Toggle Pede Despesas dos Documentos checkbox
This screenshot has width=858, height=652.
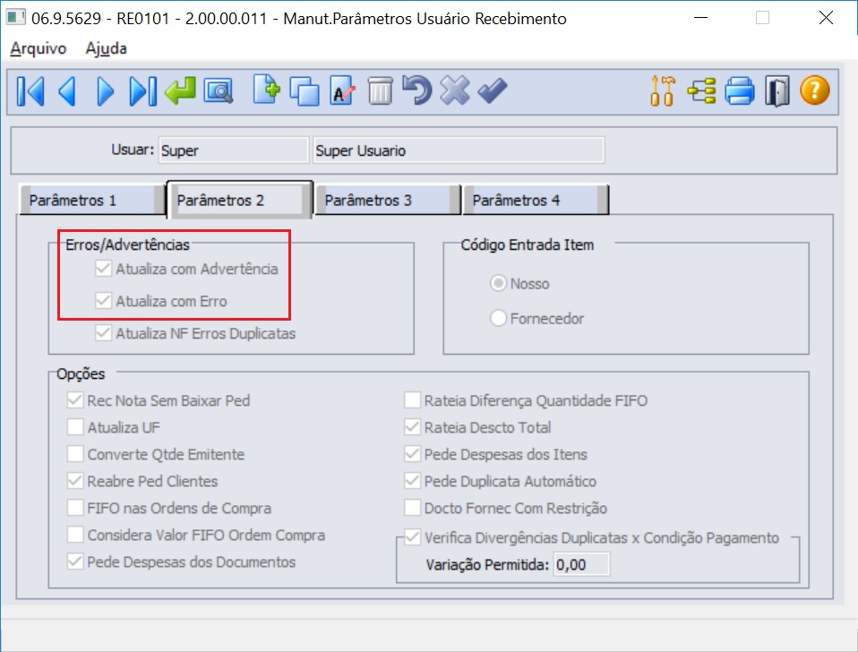point(75,562)
